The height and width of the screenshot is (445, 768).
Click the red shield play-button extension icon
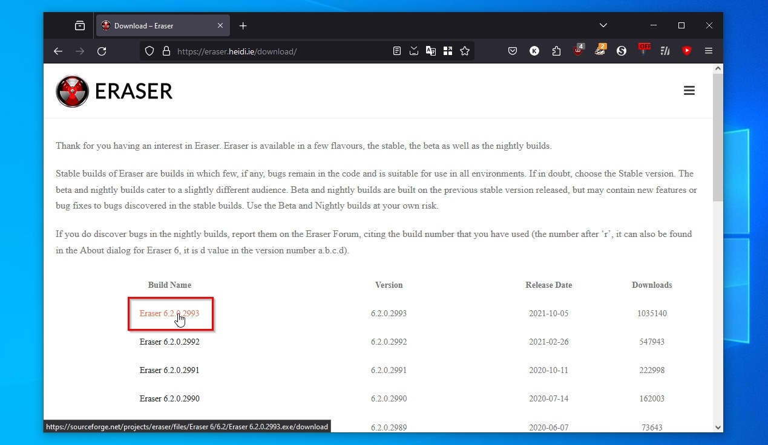pyautogui.click(x=687, y=51)
